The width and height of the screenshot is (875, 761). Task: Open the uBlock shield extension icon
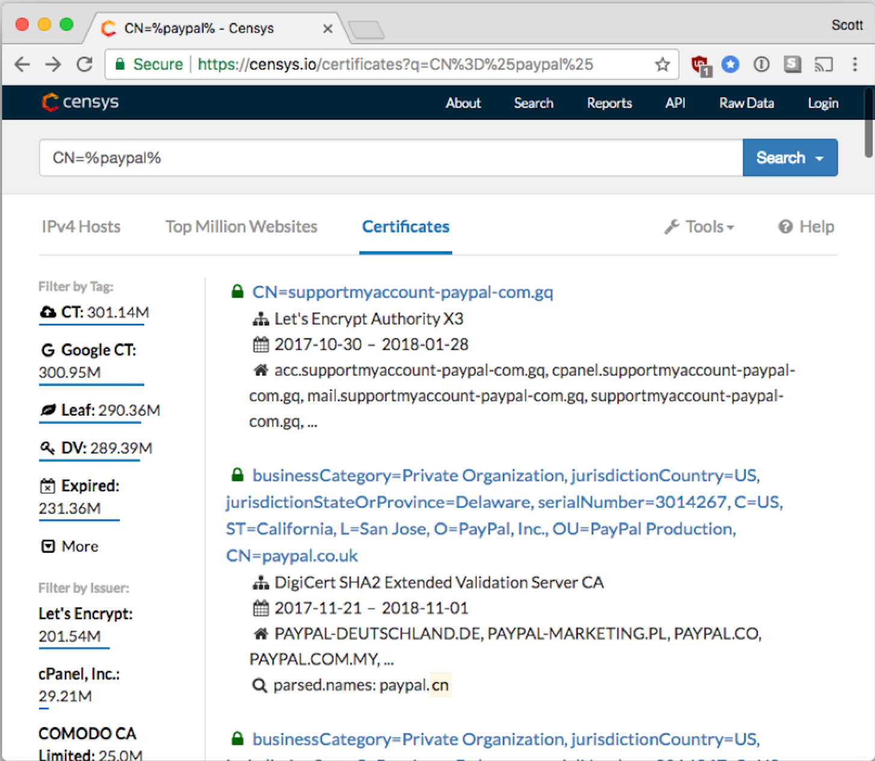tap(701, 65)
